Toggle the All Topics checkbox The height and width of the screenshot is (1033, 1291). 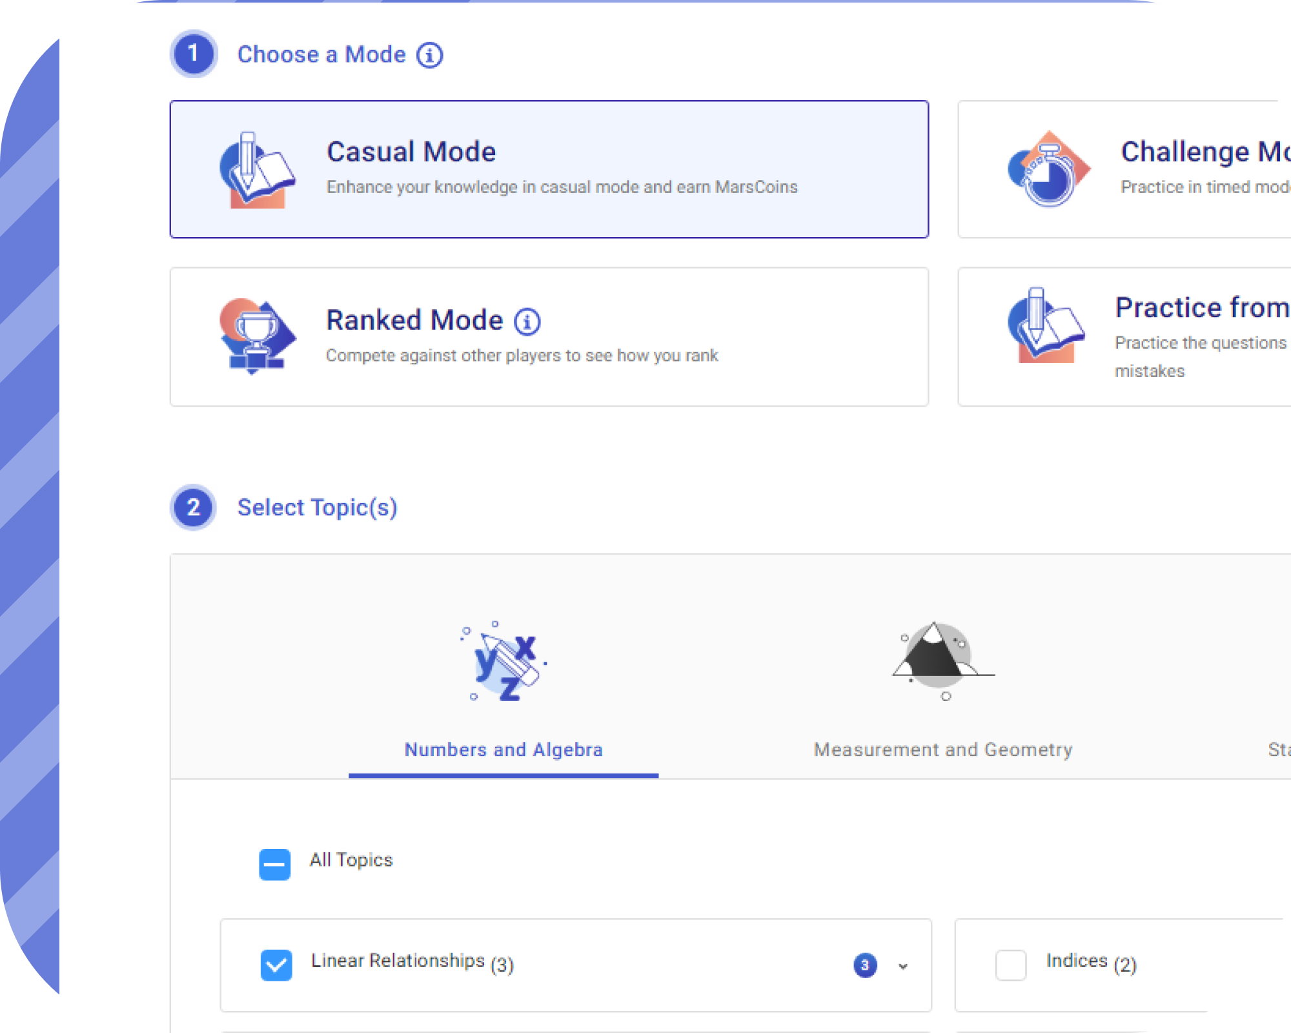click(275, 864)
